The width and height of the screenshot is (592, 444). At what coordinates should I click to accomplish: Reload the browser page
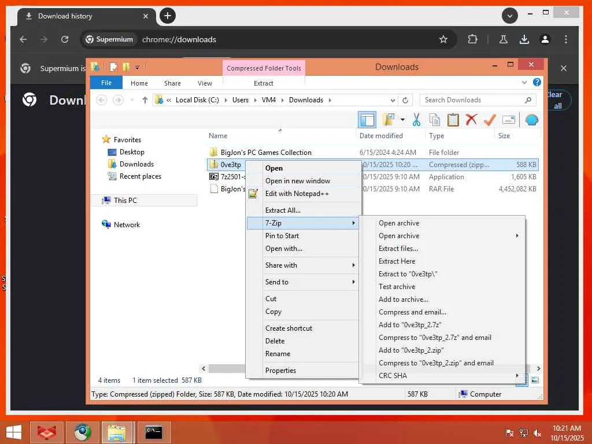click(x=65, y=39)
